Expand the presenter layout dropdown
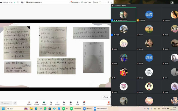The image size is (178, 111). tap(75, 2)
